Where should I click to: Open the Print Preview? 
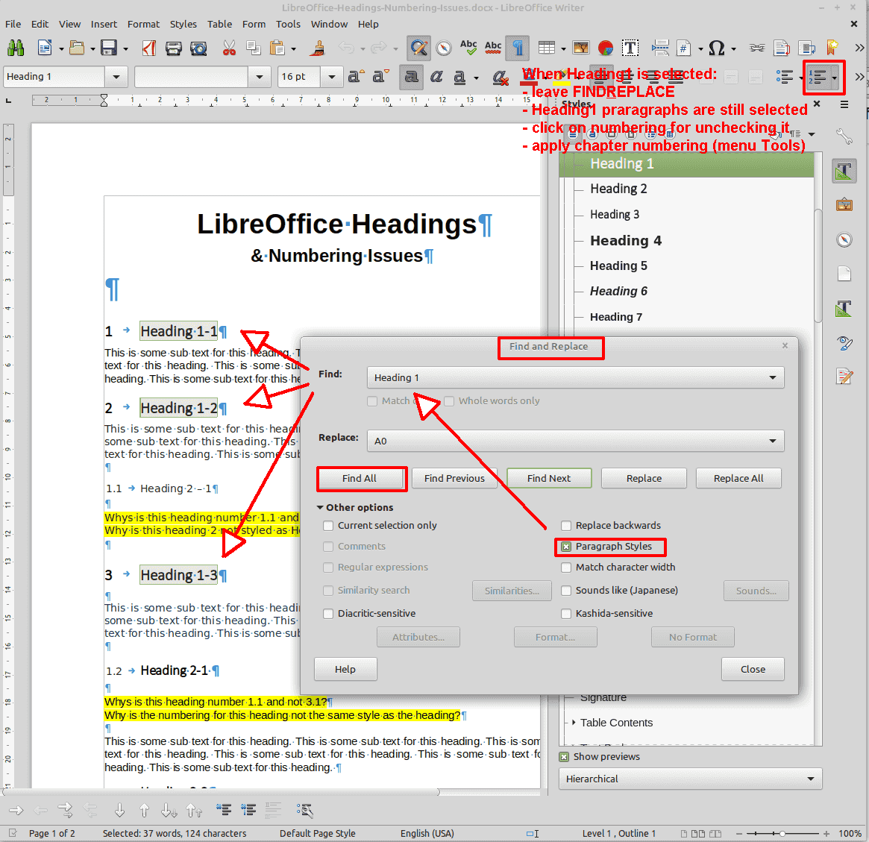198,48
